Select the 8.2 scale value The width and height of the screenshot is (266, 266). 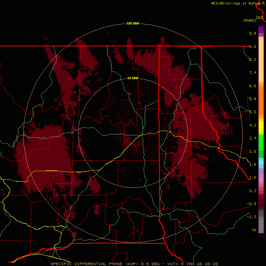click(253, 59)
